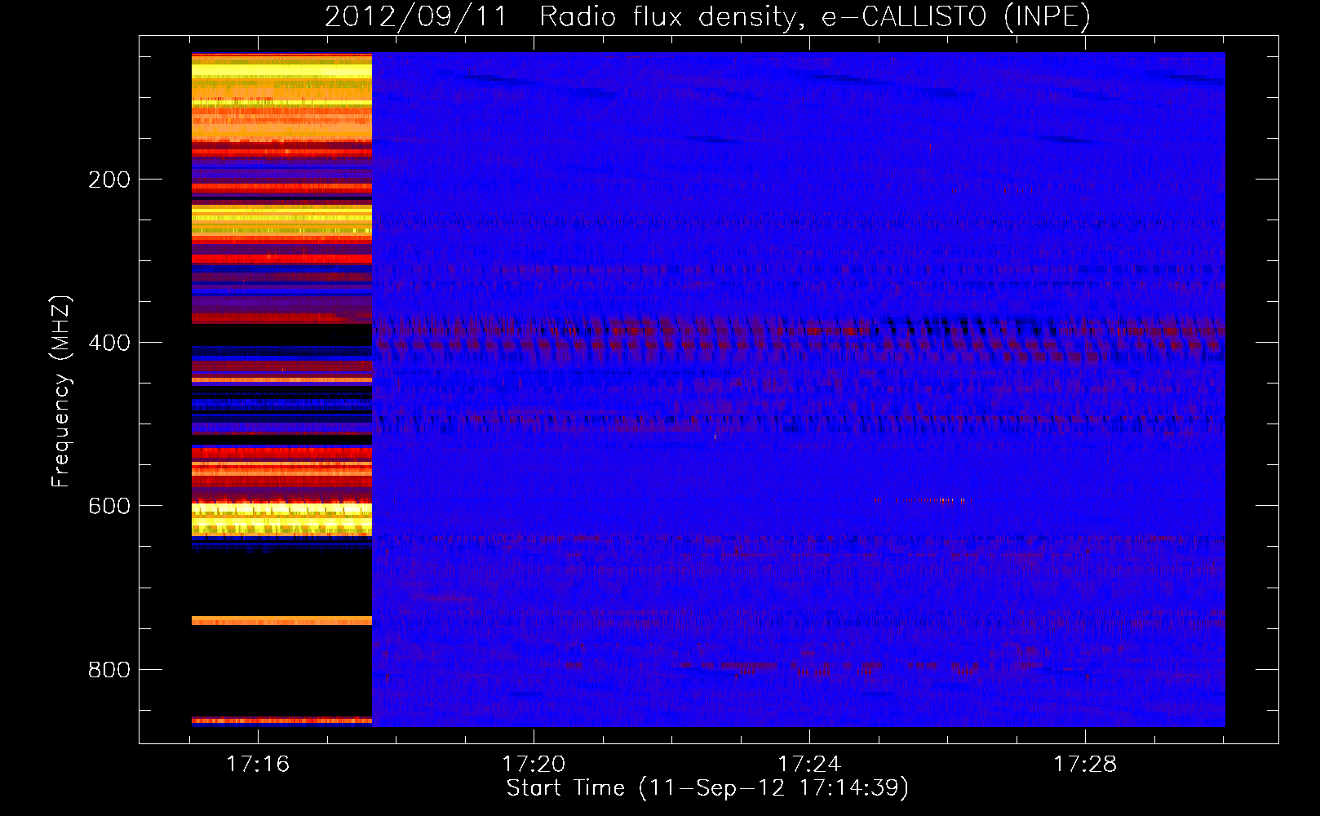1320x816 pixels.
Task: Click the 200 frequency tick label
Action: pos(109,180)
